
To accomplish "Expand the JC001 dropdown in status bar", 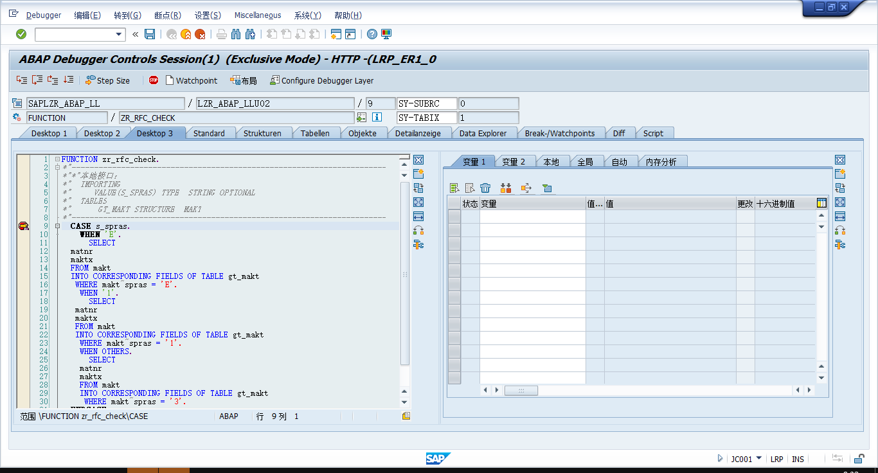I will [x=759, y=458].
